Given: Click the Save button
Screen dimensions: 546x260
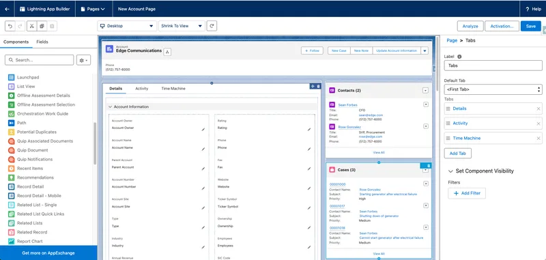Looking at the screenshot, I should coord(531,26).
